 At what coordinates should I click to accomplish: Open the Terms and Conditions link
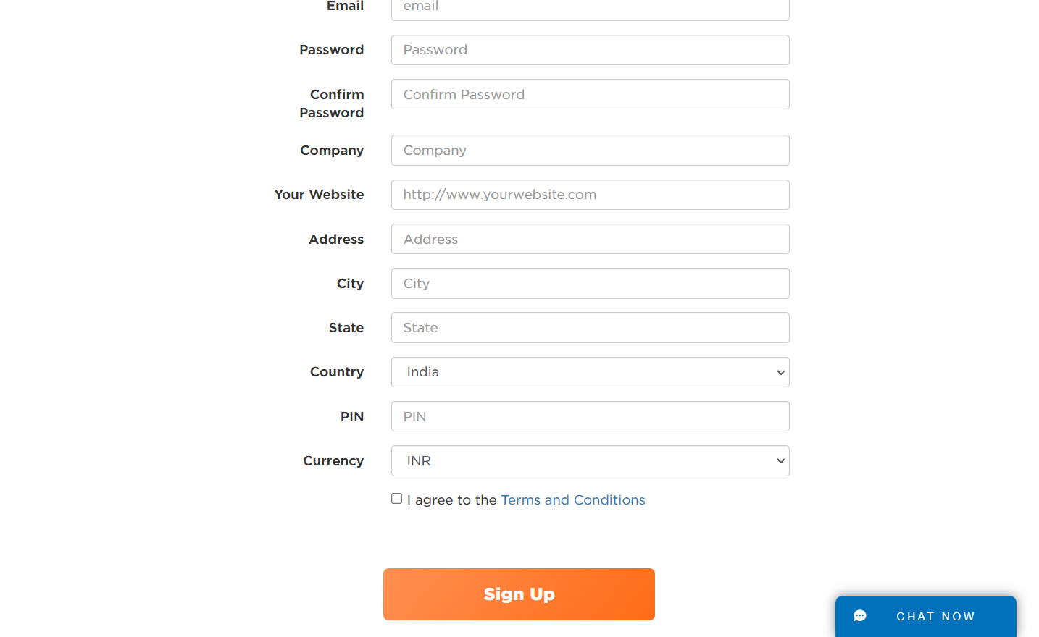click(573, 500)
